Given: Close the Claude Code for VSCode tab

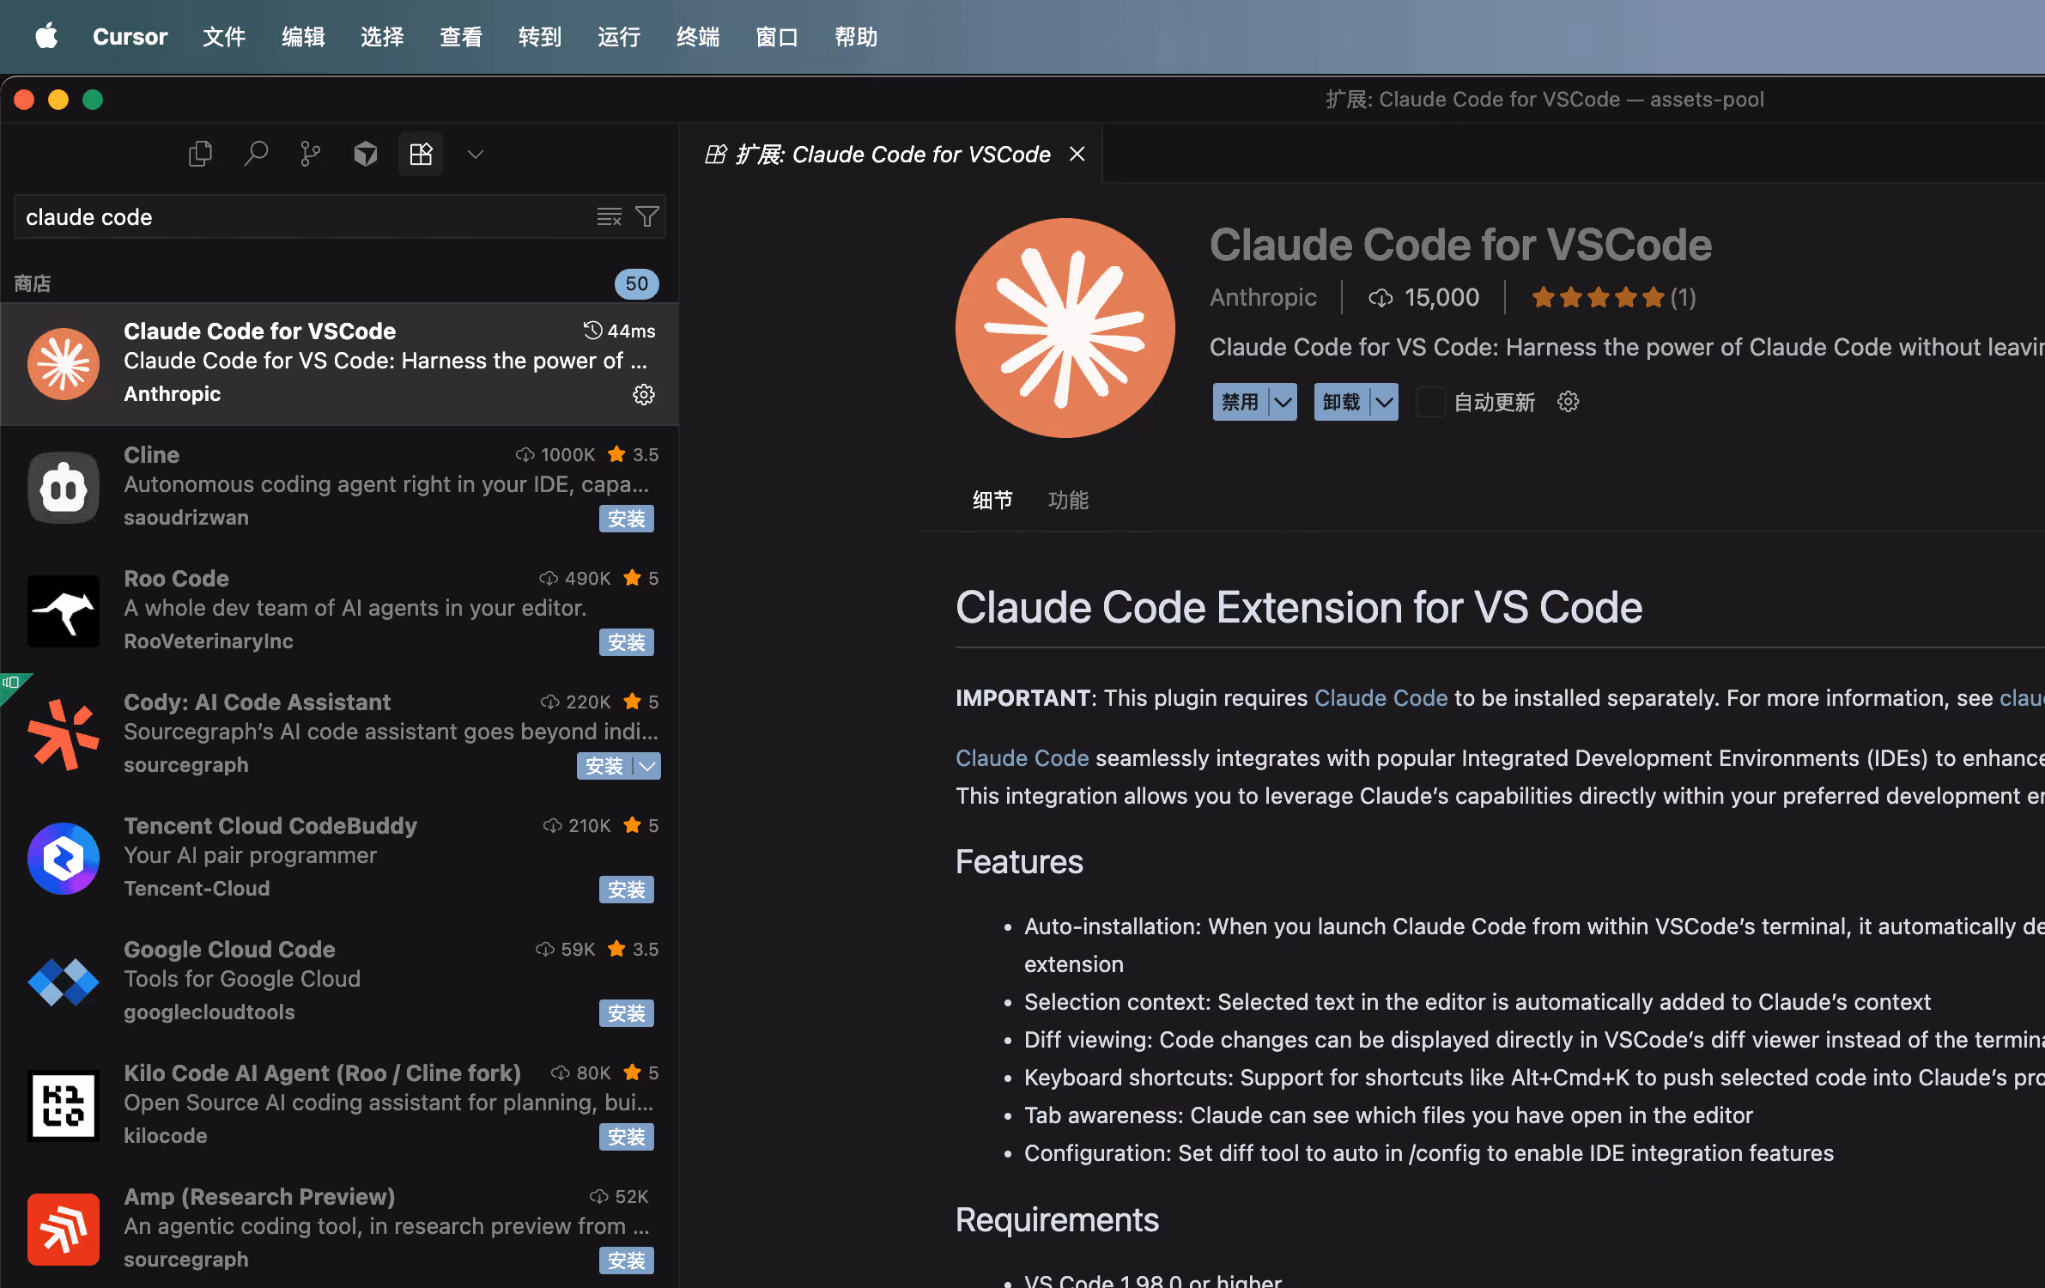Looking at the screenshot, I should point(1077,155).
